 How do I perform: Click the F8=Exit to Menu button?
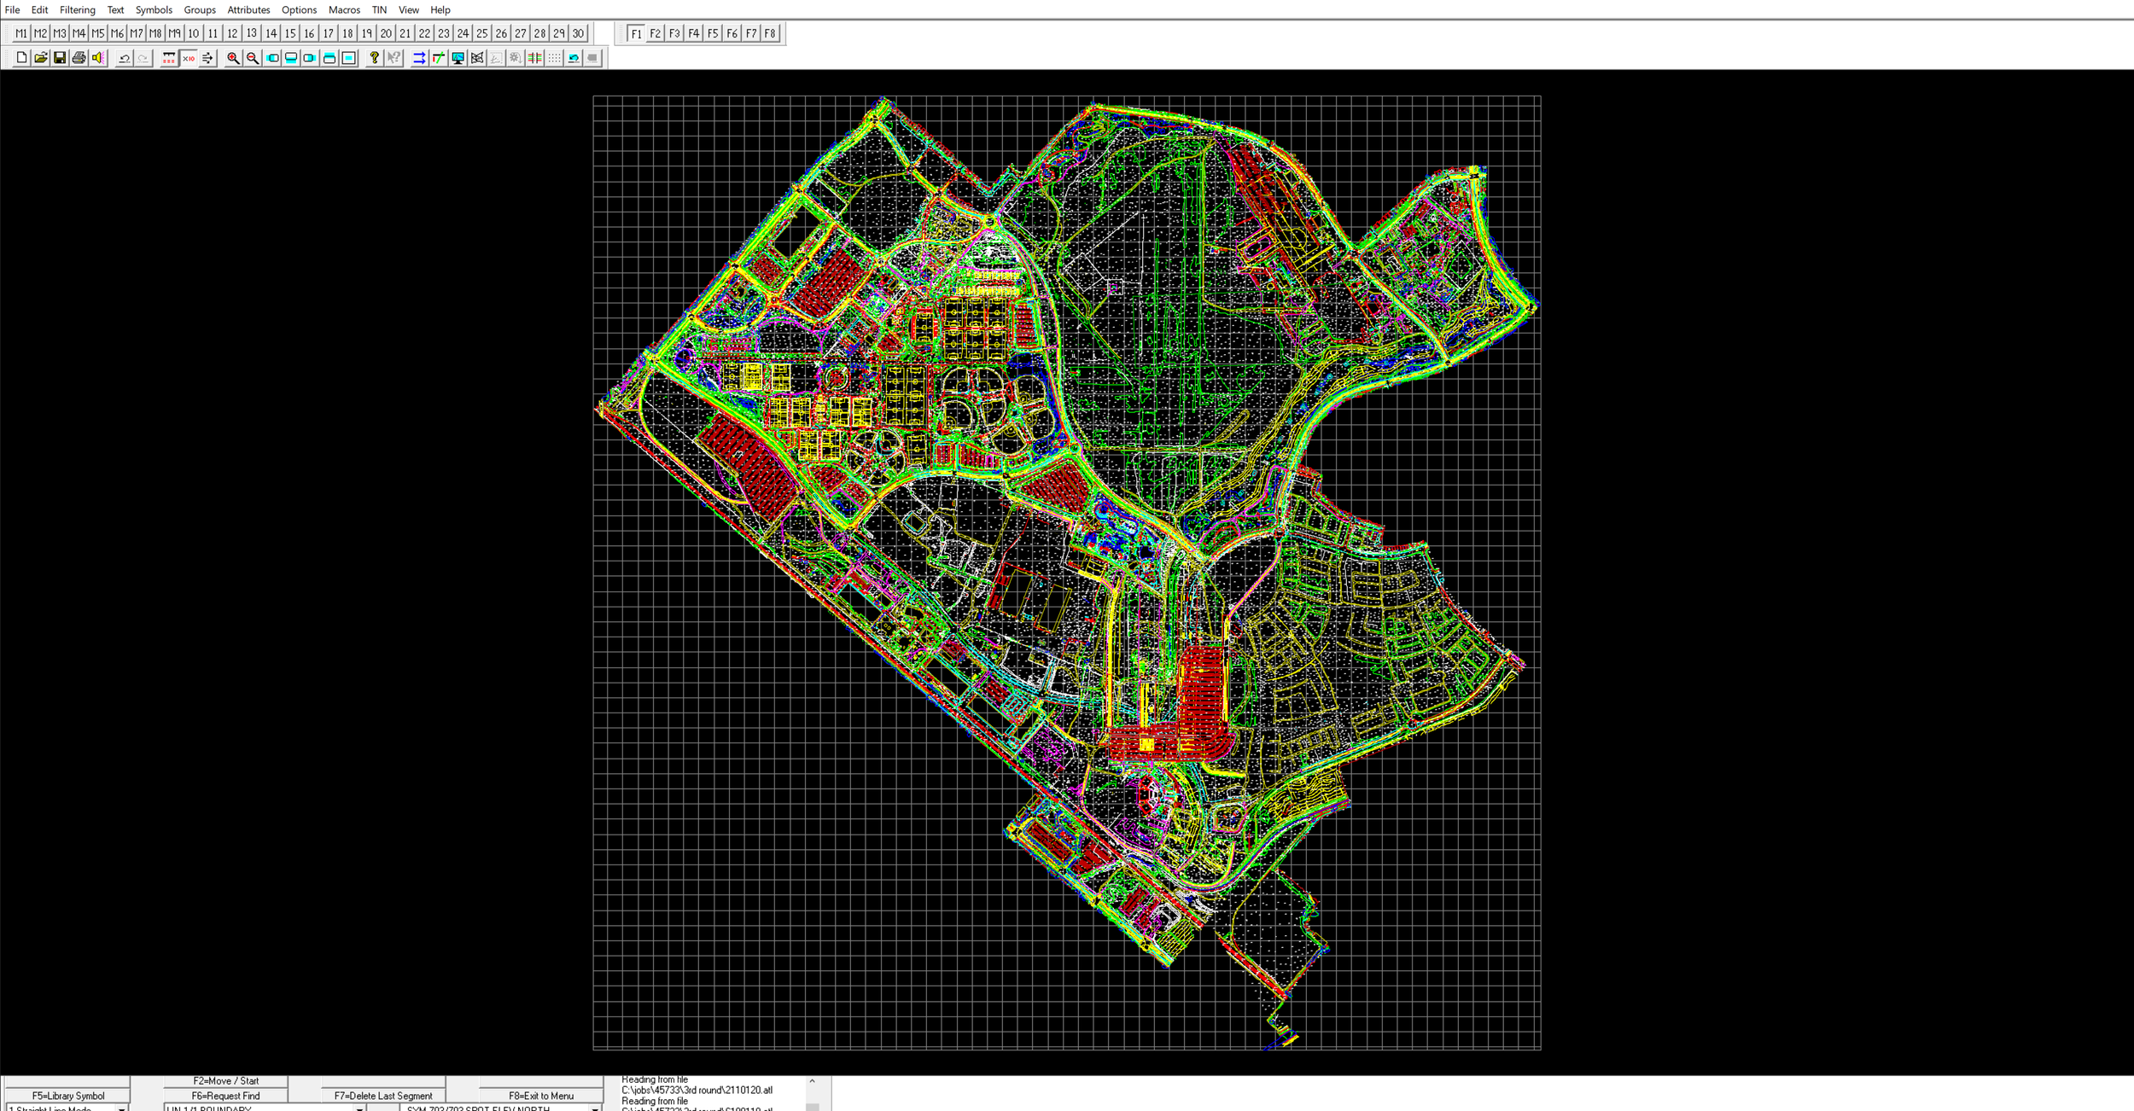tap(541, 1096)
